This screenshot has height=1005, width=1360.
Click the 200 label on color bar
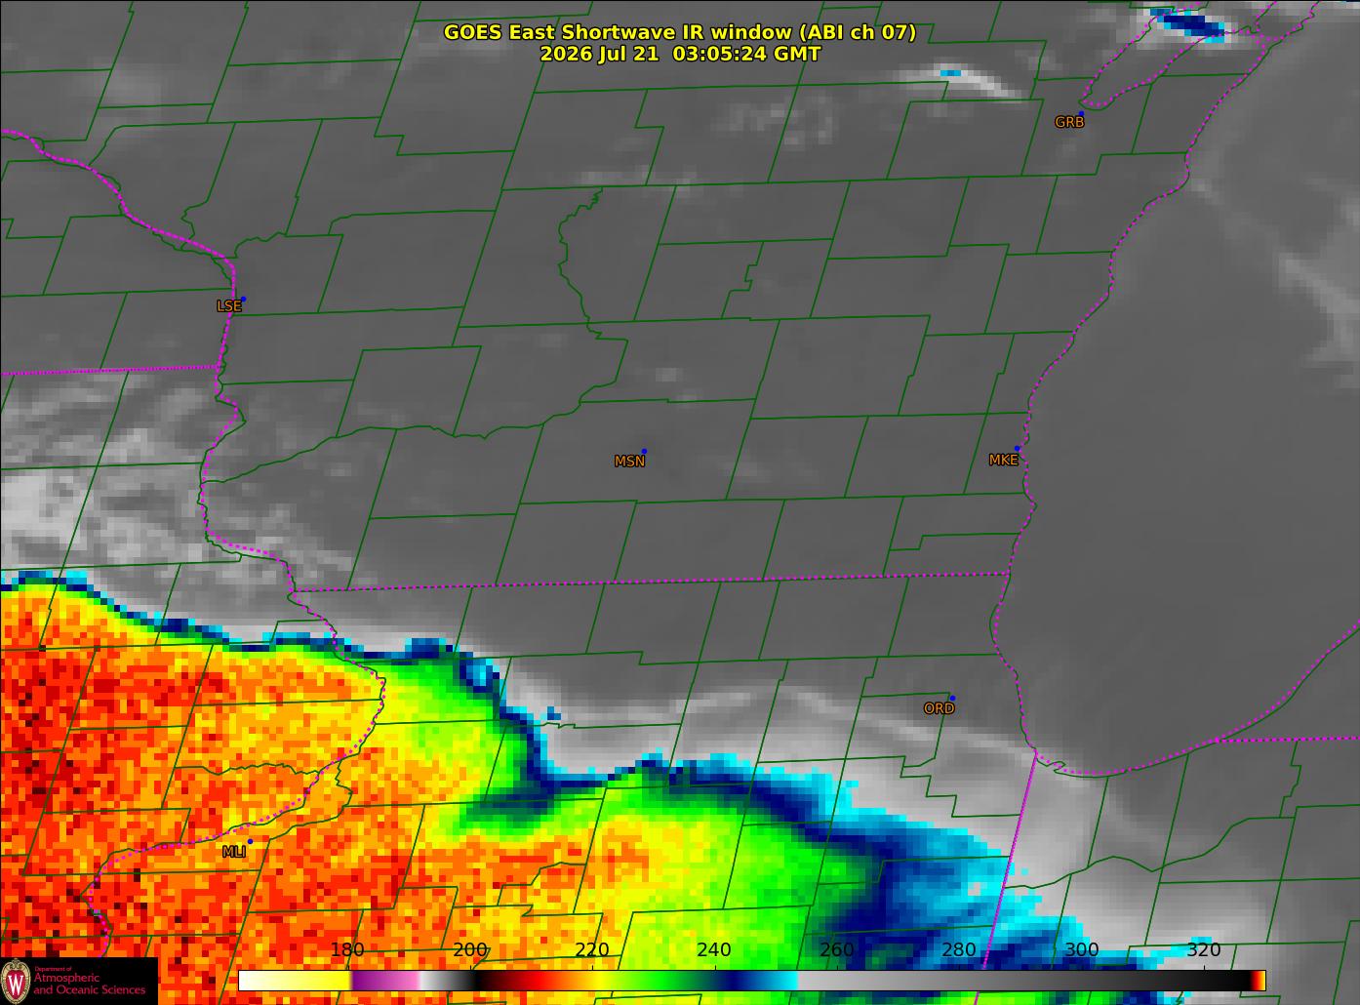point(470,950)
